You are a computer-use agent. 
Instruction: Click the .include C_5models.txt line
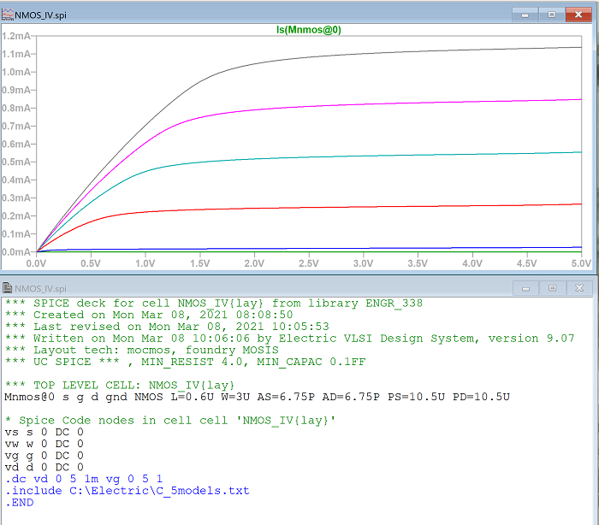click(x=128, y=491)
